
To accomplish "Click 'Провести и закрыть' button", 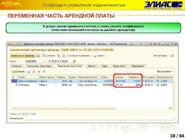I will pos(23,56).
